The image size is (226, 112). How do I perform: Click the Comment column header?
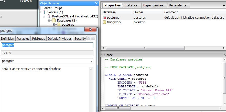click(194, 12)
